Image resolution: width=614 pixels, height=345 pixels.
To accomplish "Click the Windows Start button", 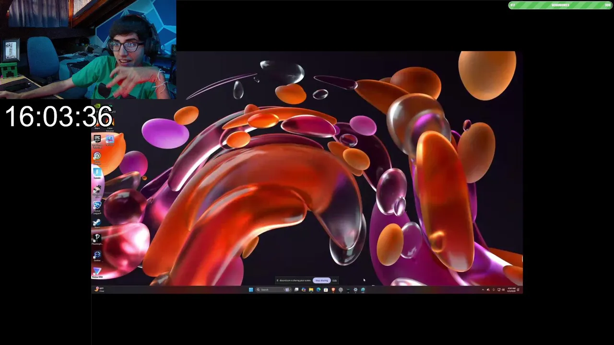I will click(251, 289).
